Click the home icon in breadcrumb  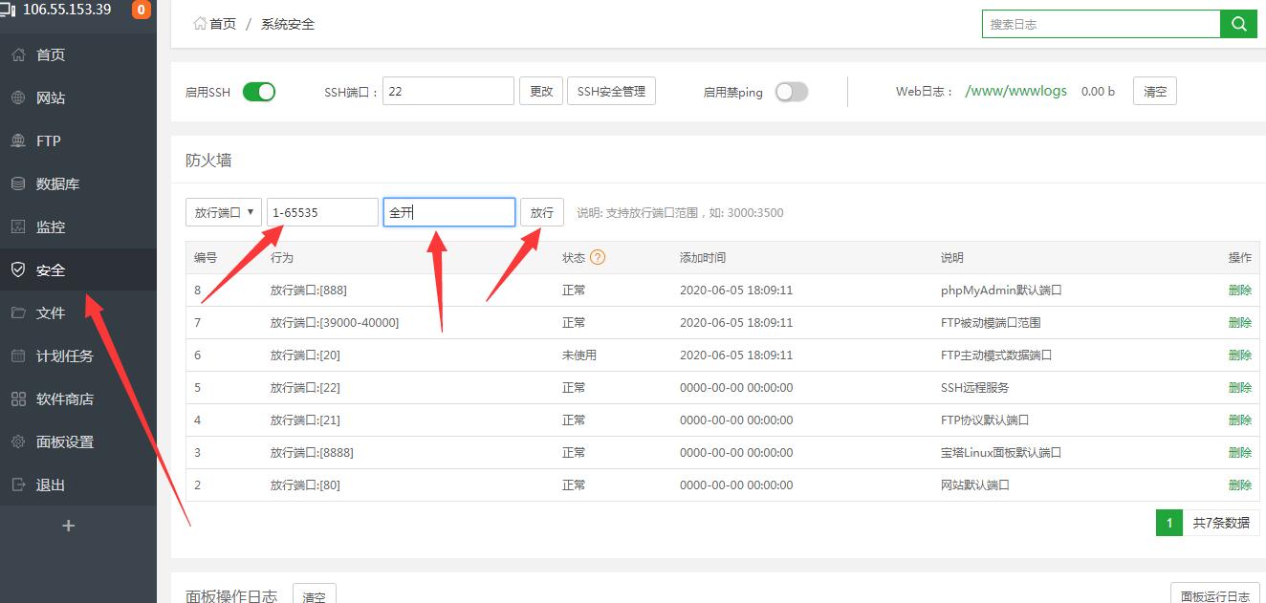(200, 24)
